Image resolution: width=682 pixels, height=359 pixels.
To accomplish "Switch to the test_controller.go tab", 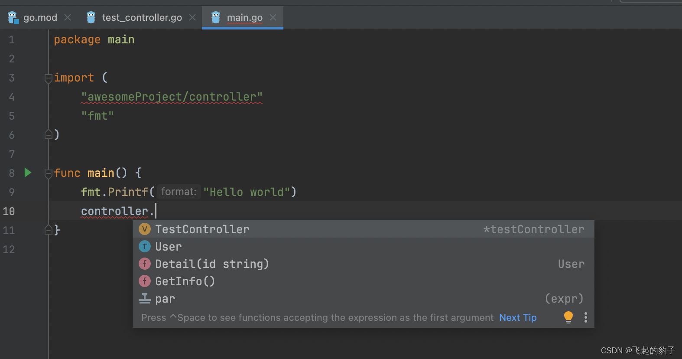I will (x=142, y=17).
